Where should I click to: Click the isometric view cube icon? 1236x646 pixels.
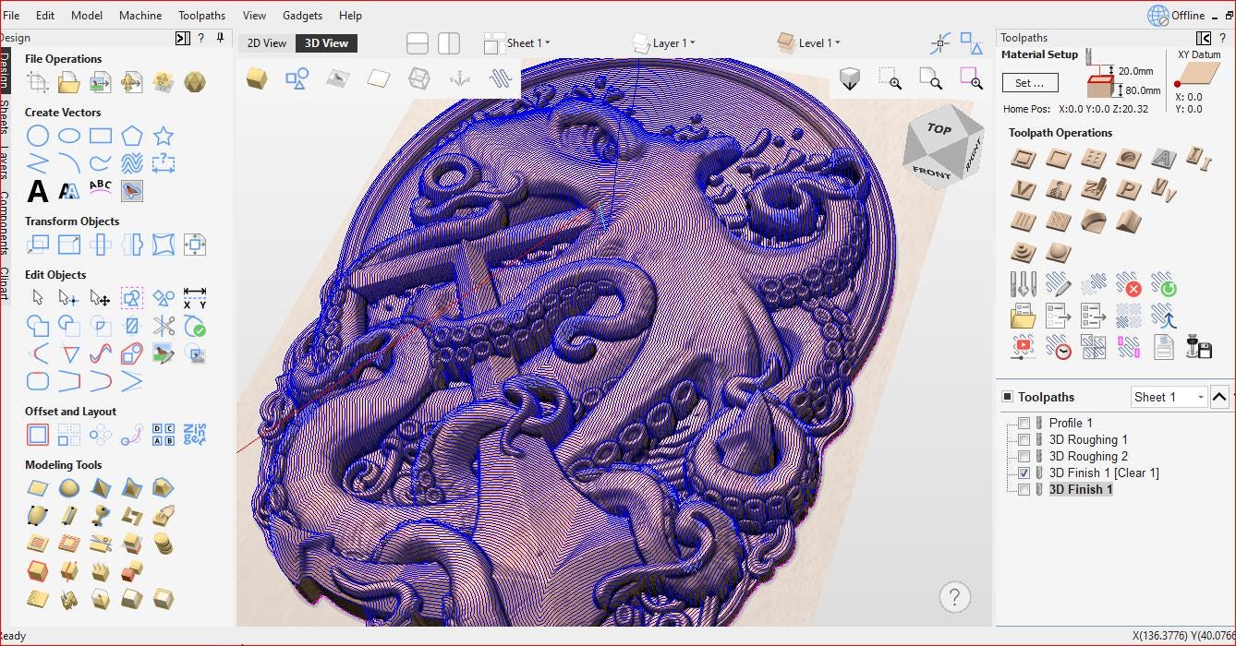850,79
